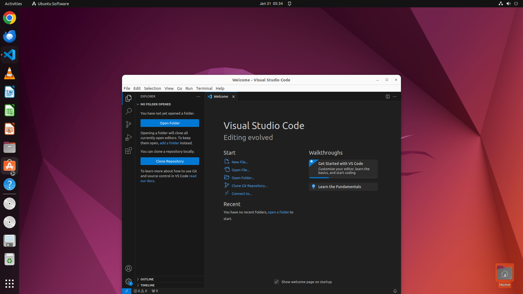523x294 pixels.
Task: Select the Welcome editor tab
Action: (x=221, y=97)
